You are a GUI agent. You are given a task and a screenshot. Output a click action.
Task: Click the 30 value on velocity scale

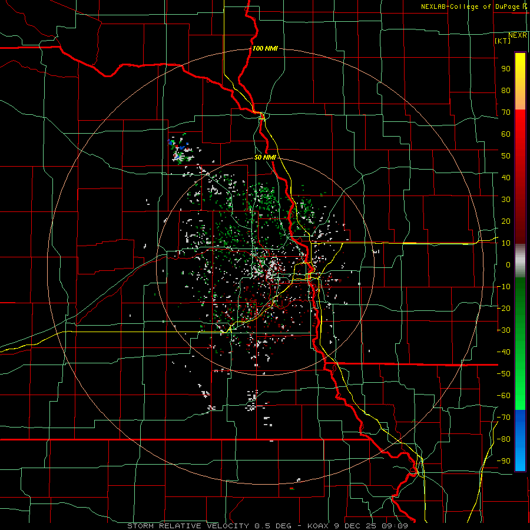(506, 200)
